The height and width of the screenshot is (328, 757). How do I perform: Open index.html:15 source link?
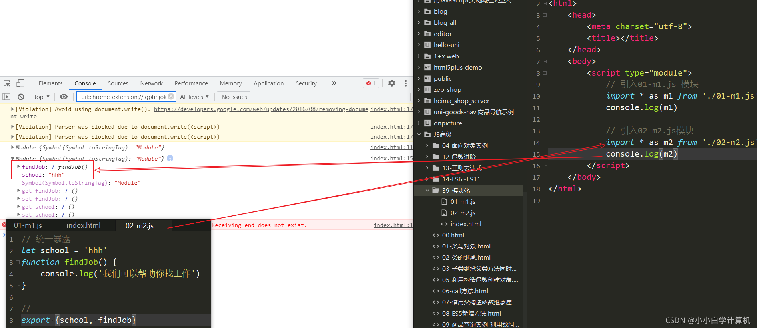(391, 158)
